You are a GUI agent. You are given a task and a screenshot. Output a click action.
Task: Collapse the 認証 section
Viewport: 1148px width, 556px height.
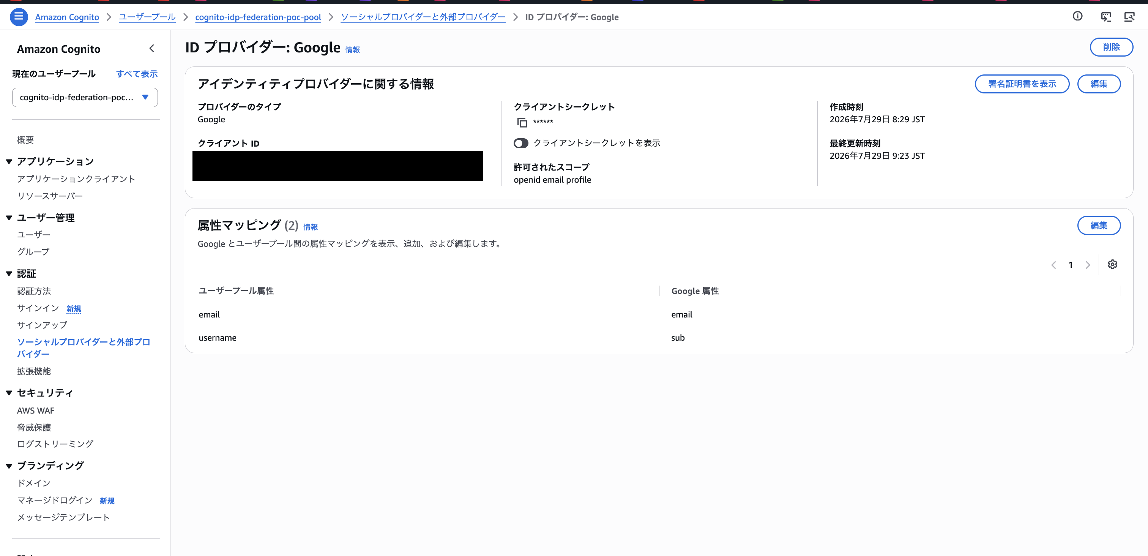pyautogui.click(x=9, y=273)
